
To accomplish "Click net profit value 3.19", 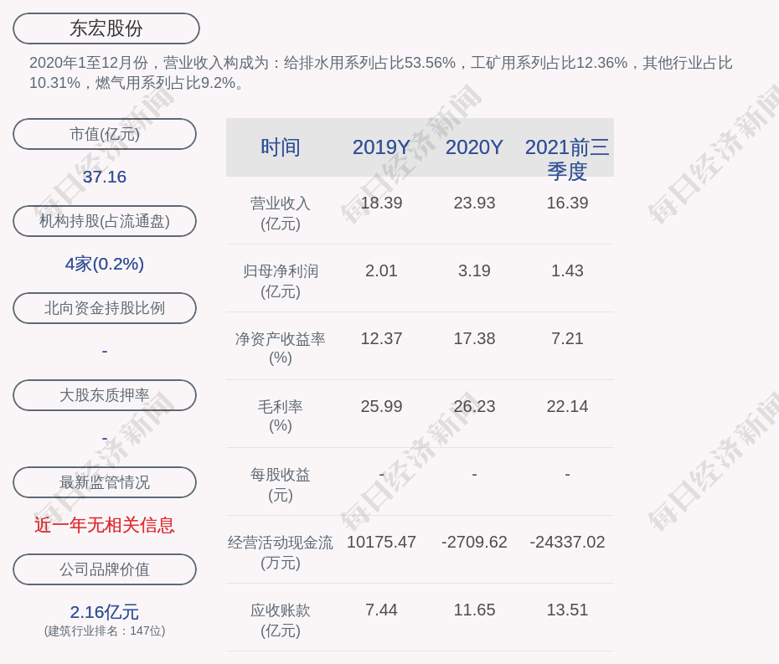I will [474, 270].
